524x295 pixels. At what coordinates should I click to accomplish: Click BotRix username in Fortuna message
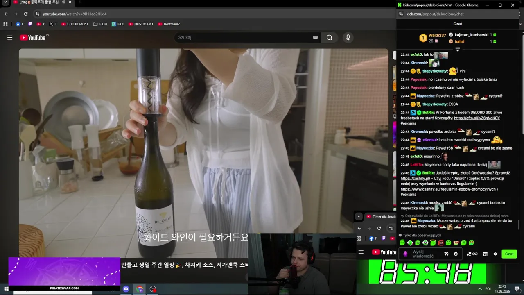click(x=428, y=113)
